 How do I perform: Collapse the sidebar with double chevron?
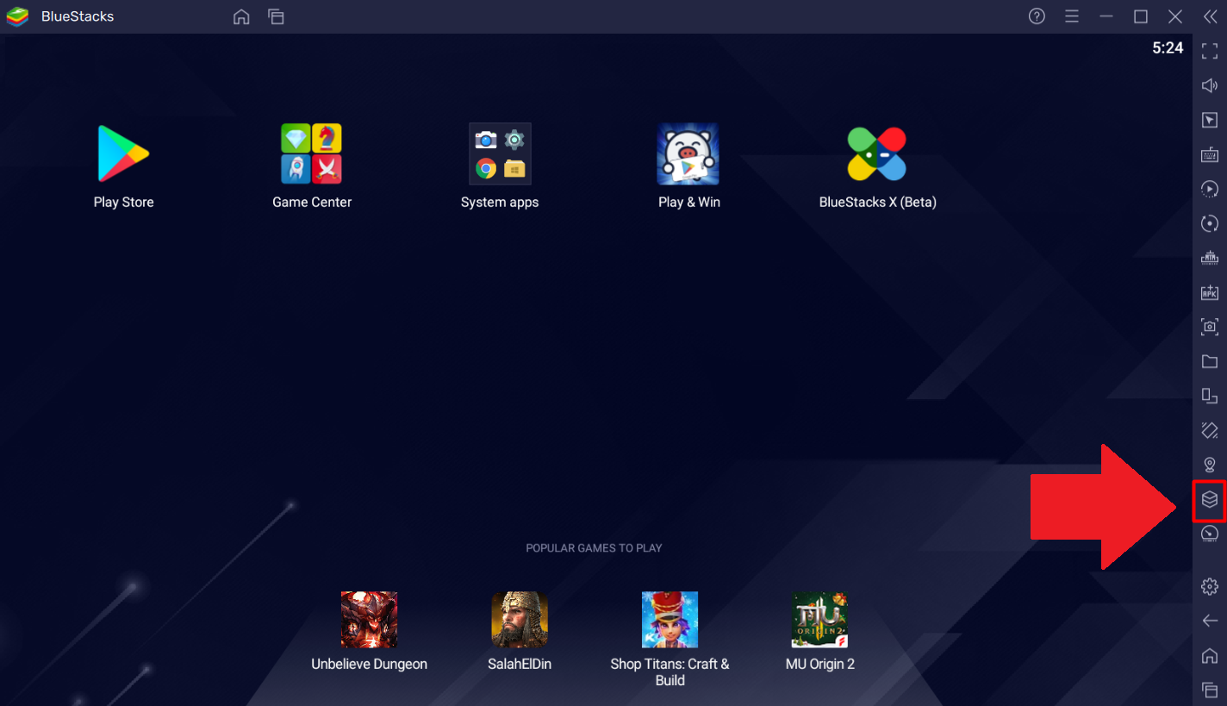click(x=1210, y=16)
